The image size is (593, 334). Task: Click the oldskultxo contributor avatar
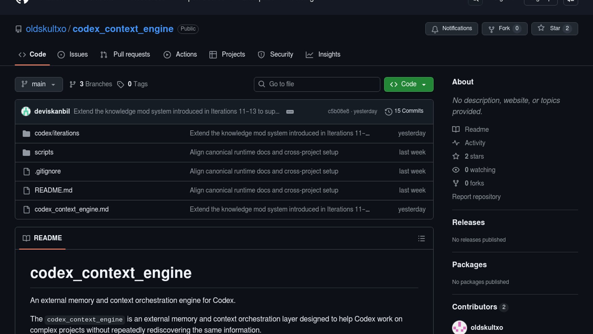click(x=460, y=327)
